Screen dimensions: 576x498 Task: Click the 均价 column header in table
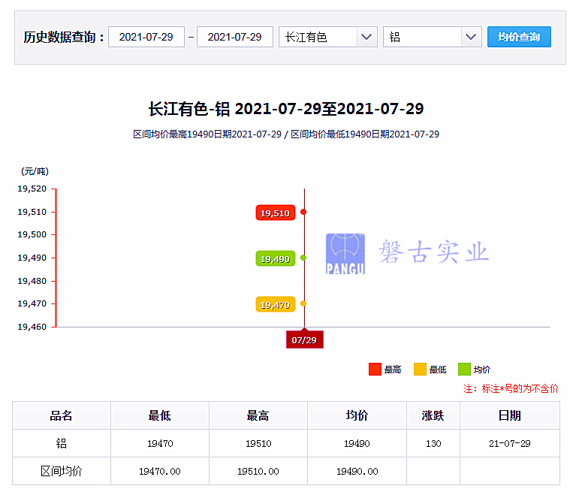coord(357,415)
